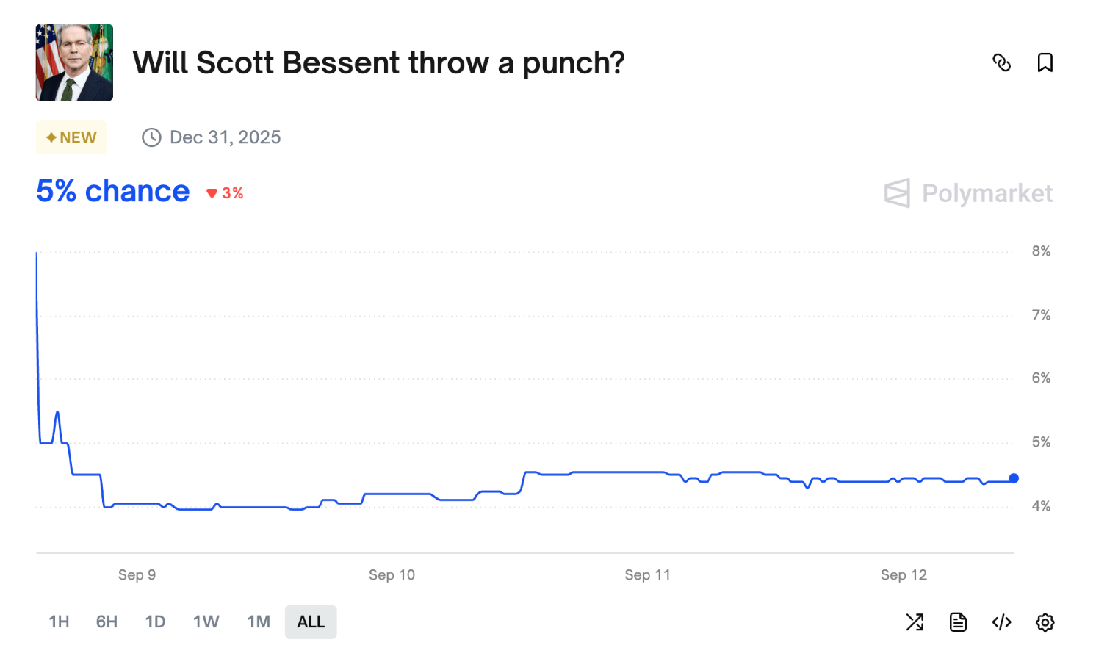Click the NEW badge
1096x670 pixels.
[71, 137]
